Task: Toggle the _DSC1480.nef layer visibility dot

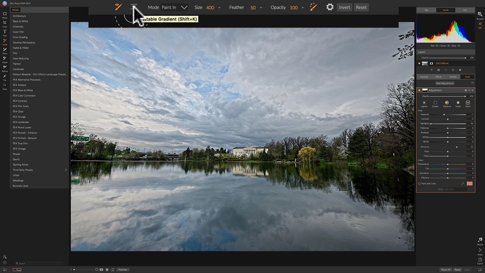Action: tap(419, 63)
